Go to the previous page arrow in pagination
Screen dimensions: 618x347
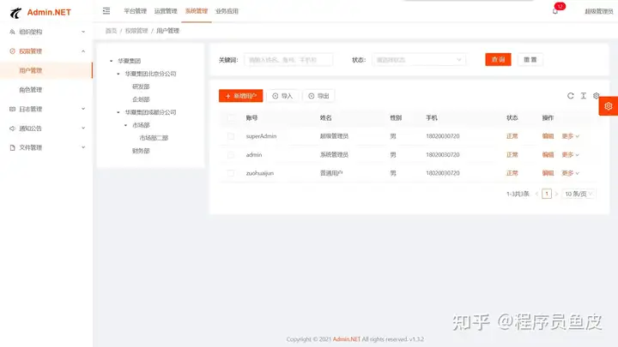coord(536,194)
